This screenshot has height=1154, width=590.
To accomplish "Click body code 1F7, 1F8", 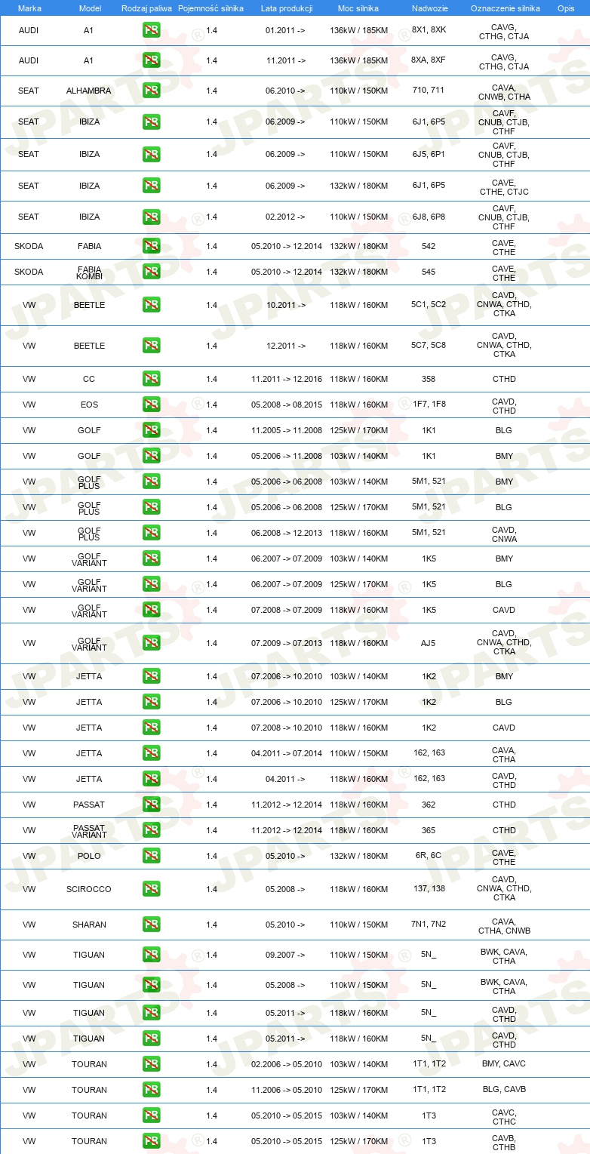I will pos(429,405).
